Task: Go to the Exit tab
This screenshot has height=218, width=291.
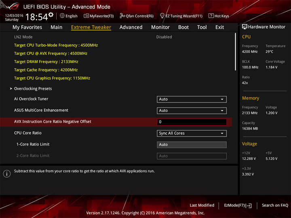Action: point(219,27)
